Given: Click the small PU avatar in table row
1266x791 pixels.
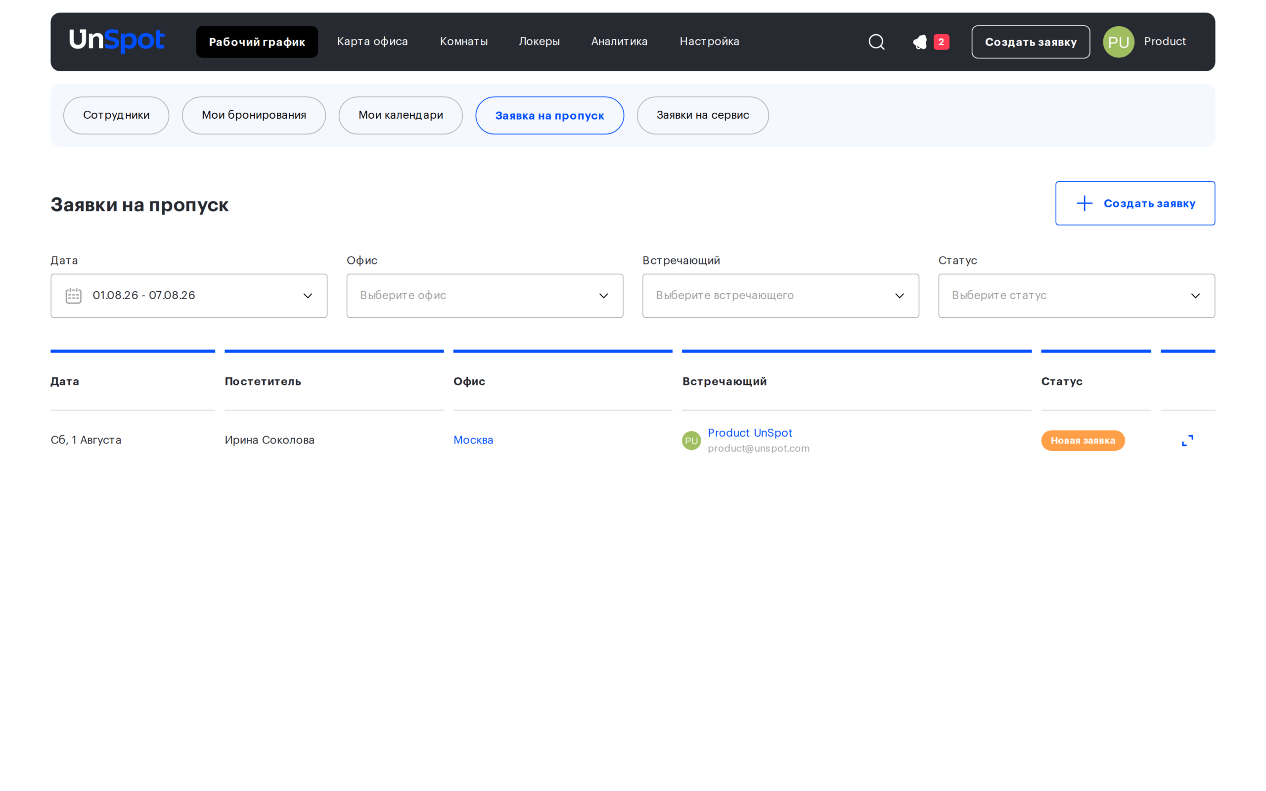Looking at the screenshot, I should tap(691, 440).
